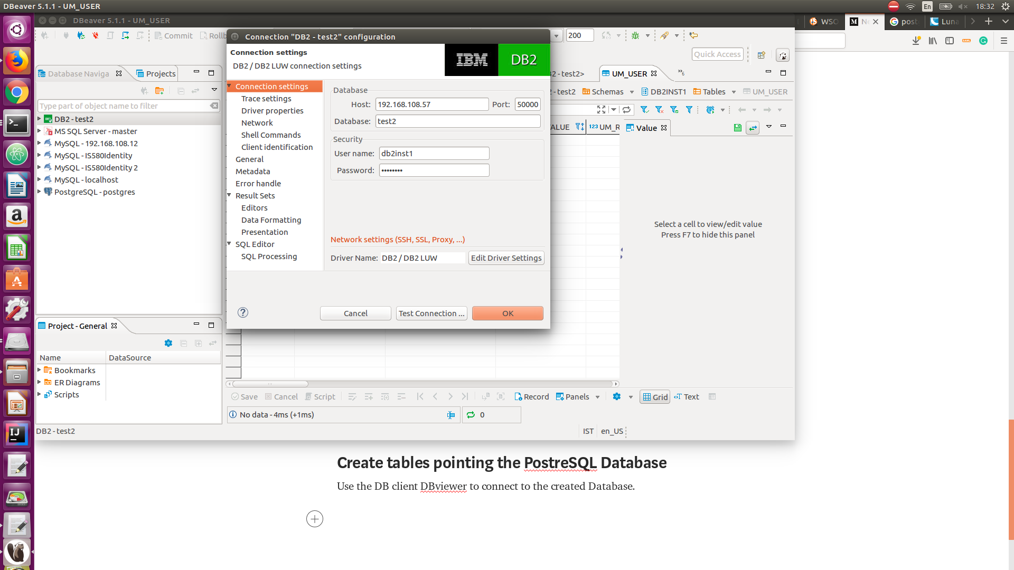Click into the Database name field
Image resolution: width=1014 pixels, height=570 pixels.
point(458,121)
